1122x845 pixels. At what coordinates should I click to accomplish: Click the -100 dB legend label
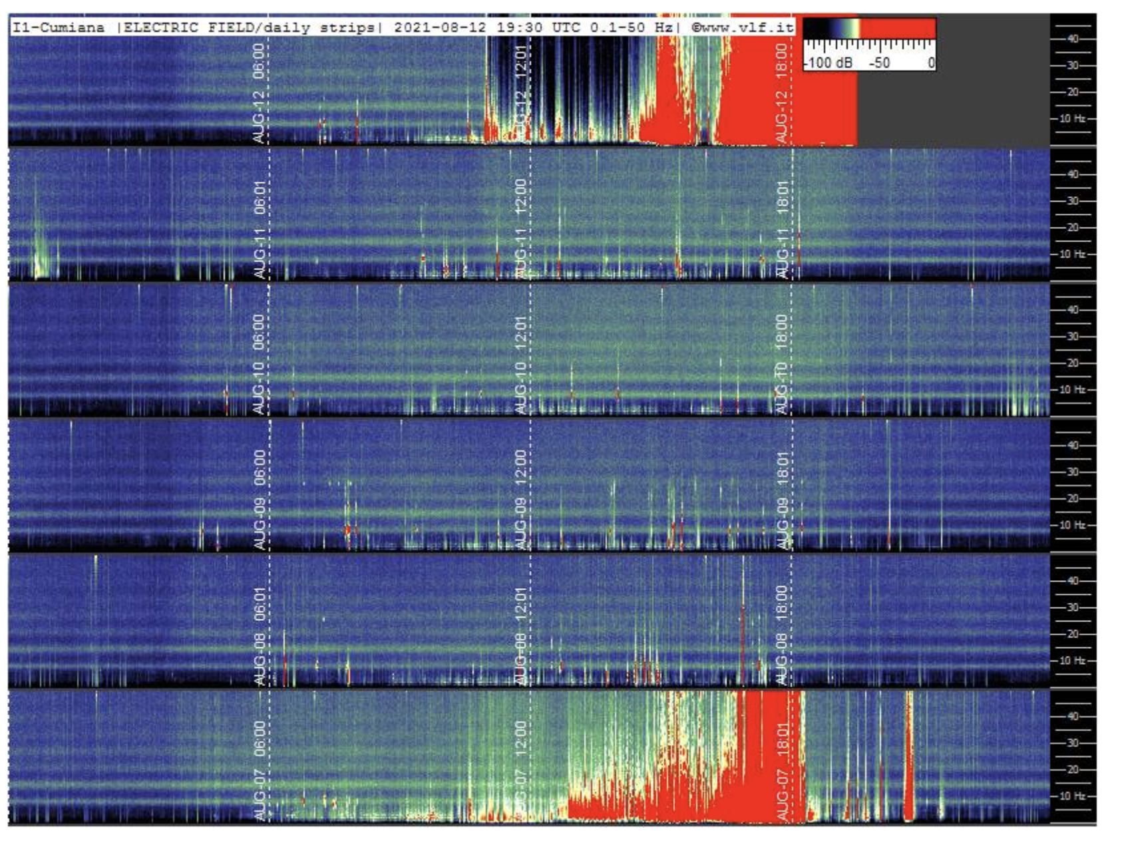829,63
